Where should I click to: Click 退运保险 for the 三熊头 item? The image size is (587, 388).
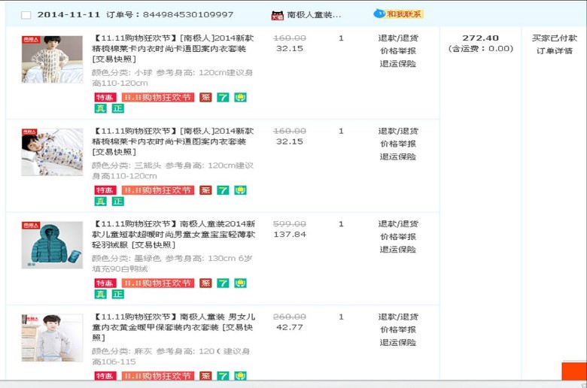[398, 156]
